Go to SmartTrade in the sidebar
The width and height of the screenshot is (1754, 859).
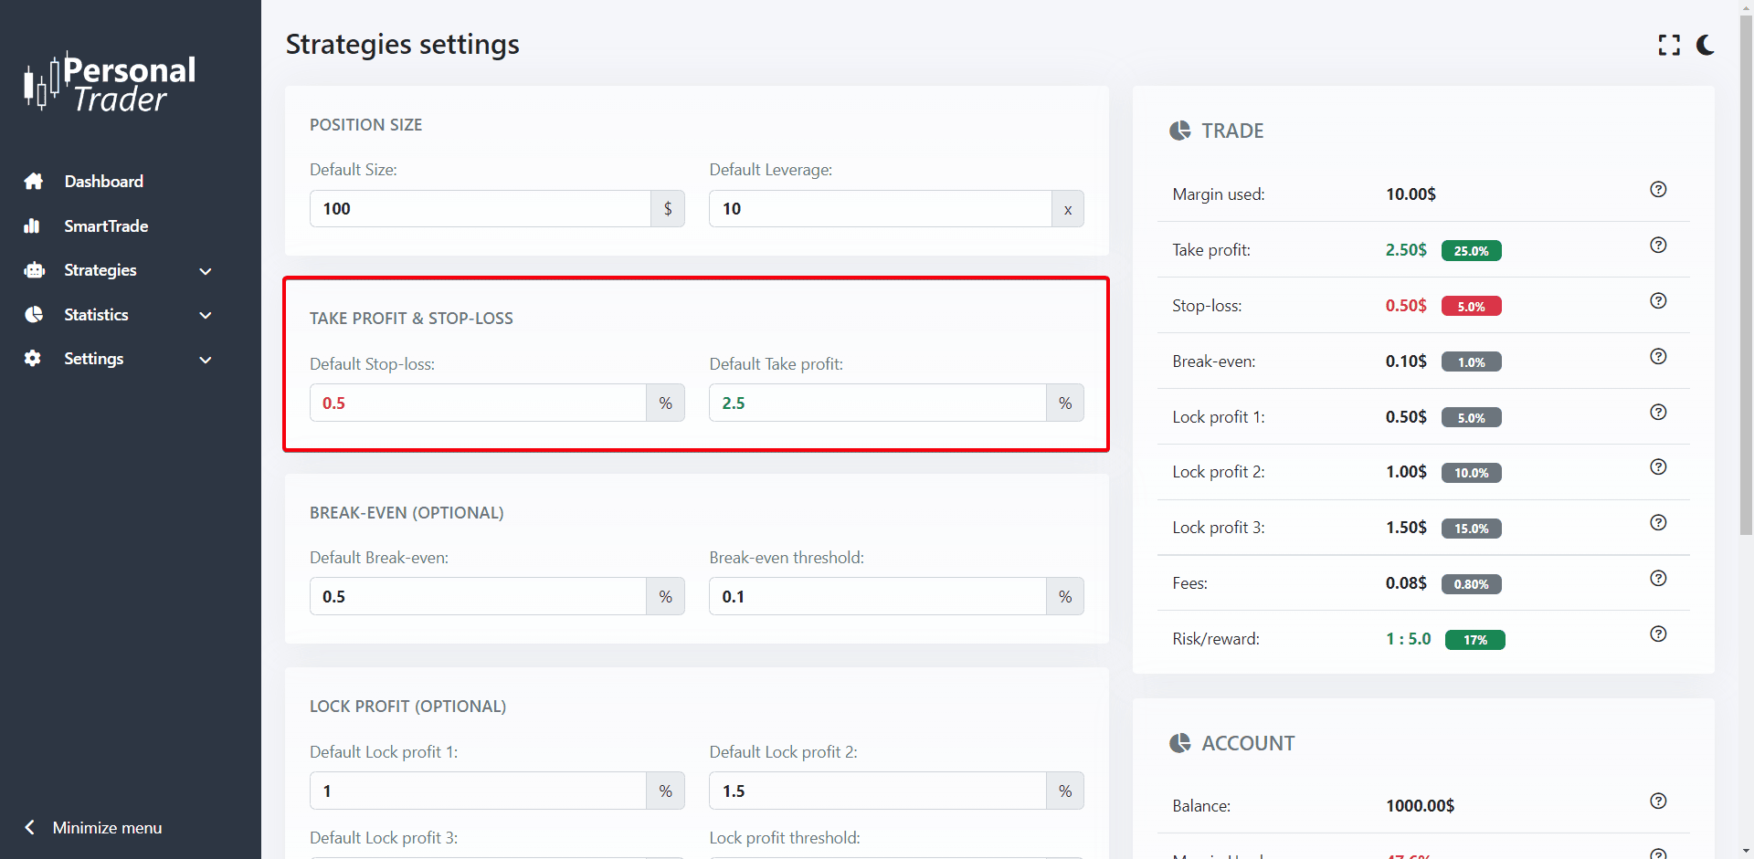point(105,226)
